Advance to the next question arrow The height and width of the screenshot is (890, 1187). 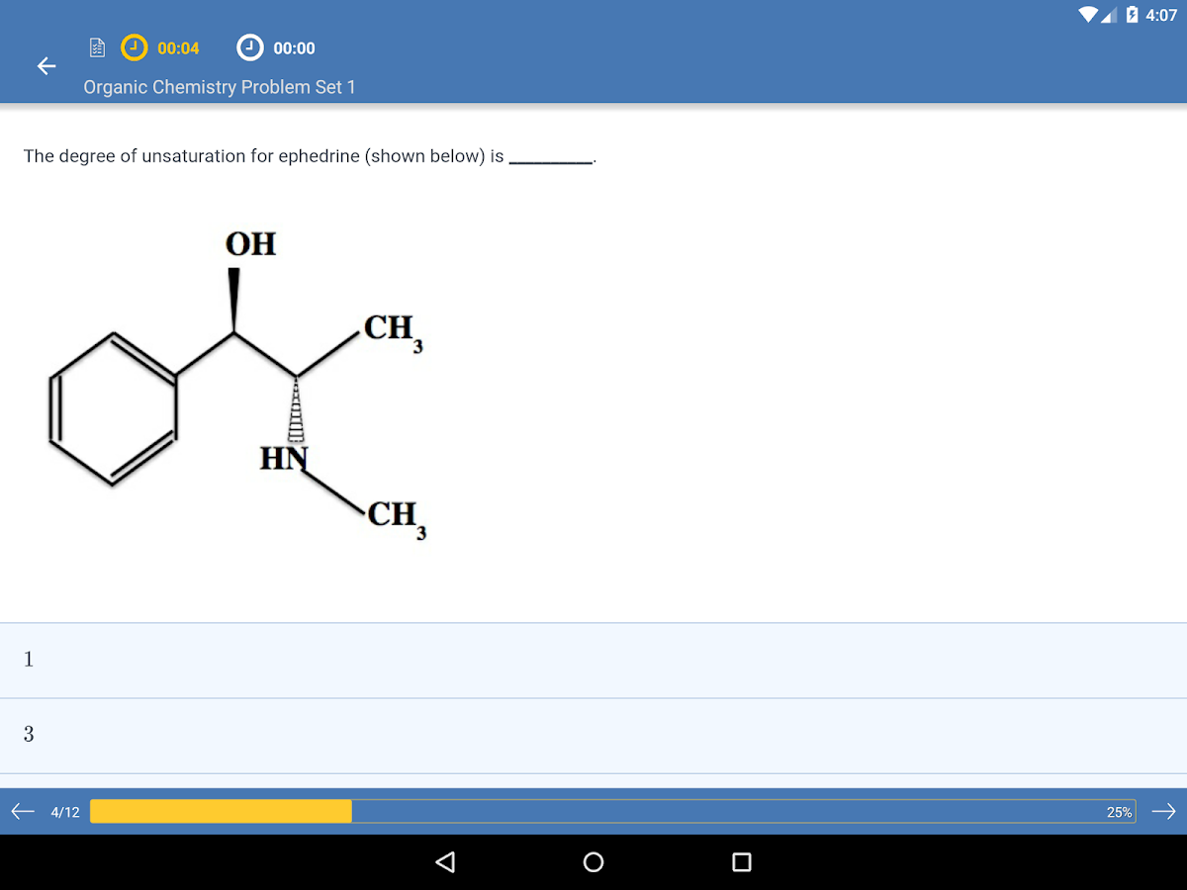point(1164,811)
